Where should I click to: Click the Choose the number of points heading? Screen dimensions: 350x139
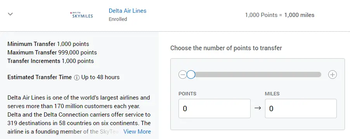(226, 48)
